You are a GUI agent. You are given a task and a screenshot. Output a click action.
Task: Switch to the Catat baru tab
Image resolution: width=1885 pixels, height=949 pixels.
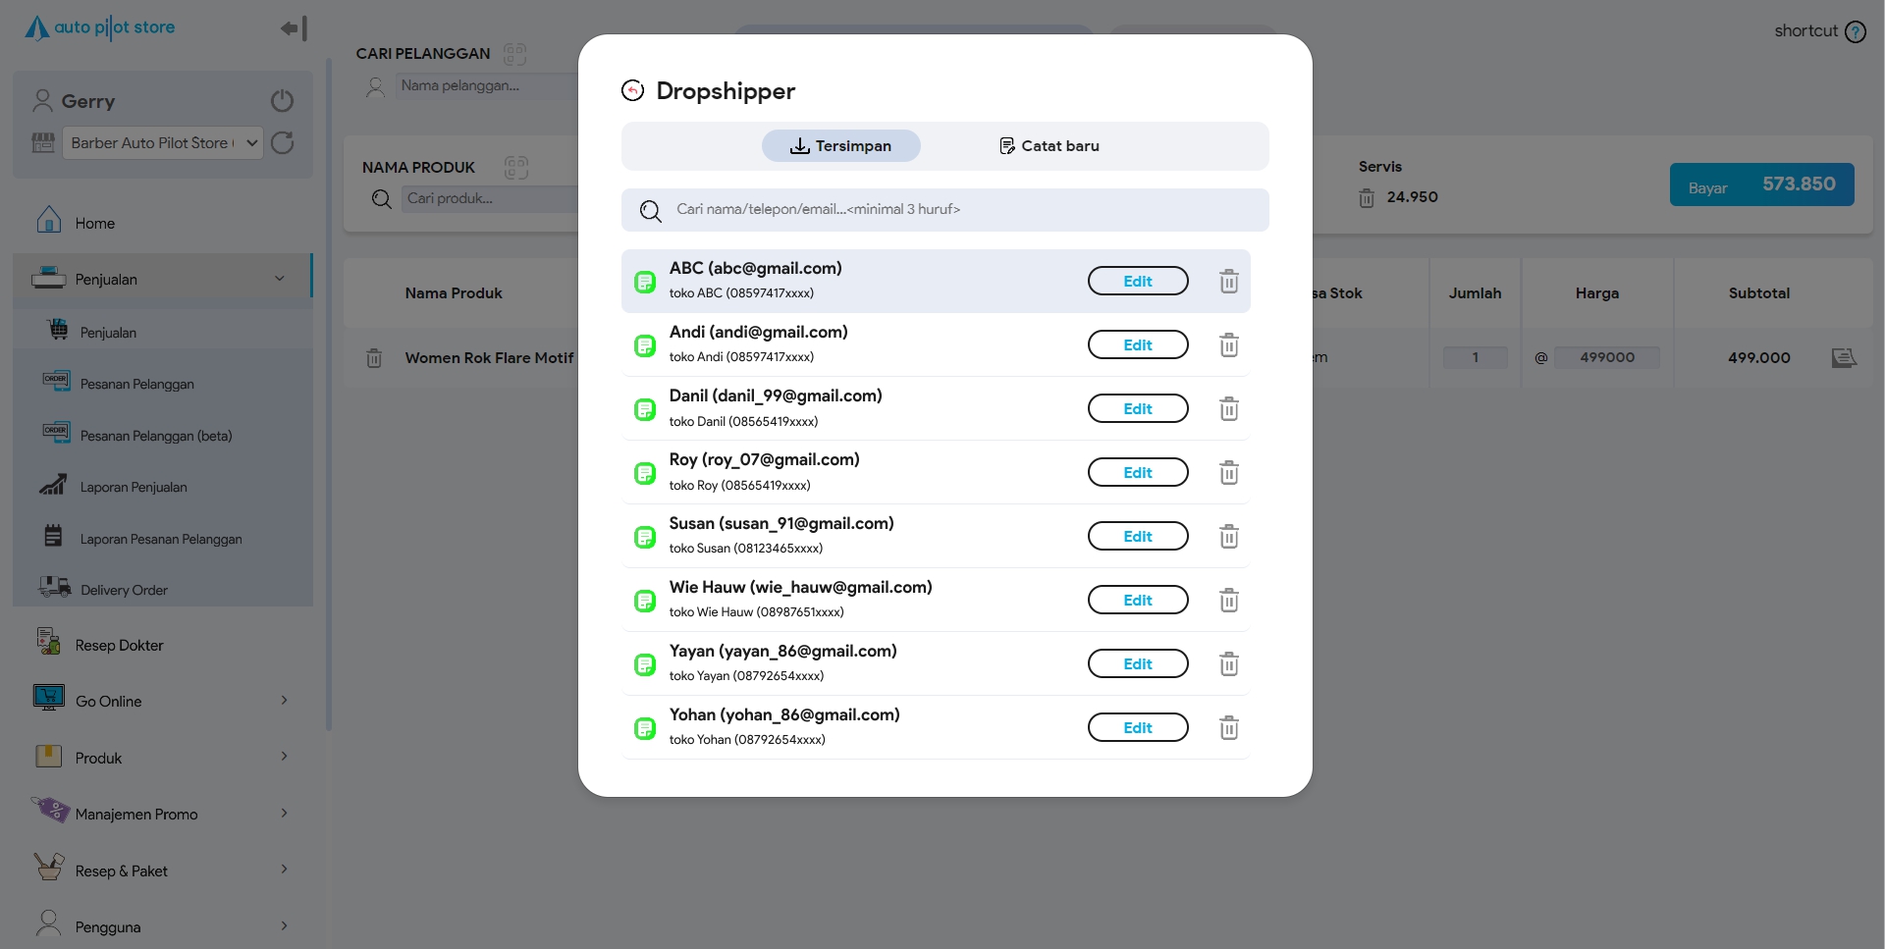point(1049,146)
